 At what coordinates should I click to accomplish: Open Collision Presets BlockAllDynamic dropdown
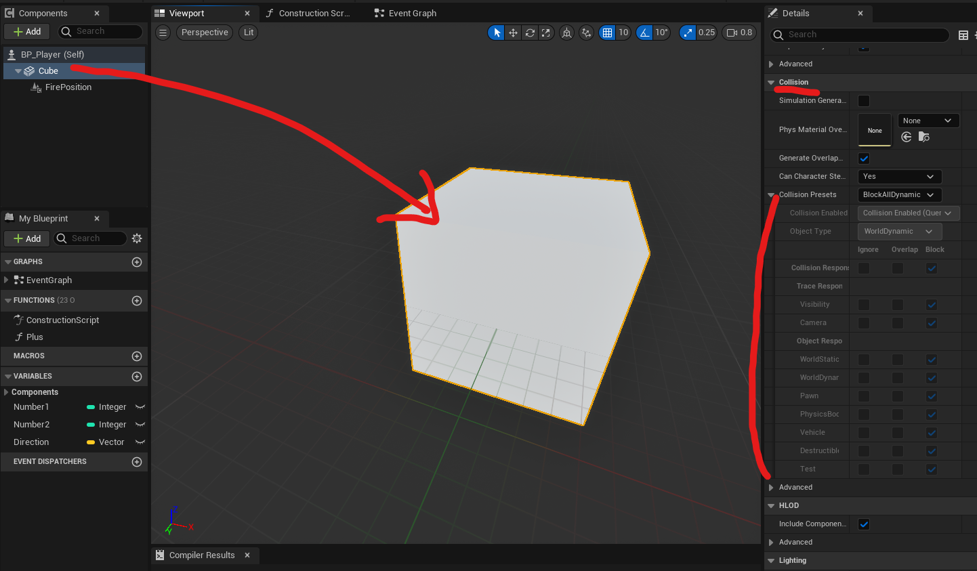pos(900,195)
